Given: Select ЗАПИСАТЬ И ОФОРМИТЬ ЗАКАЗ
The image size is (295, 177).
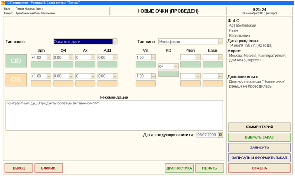Looking at the screenshot, I should [259, 158].
